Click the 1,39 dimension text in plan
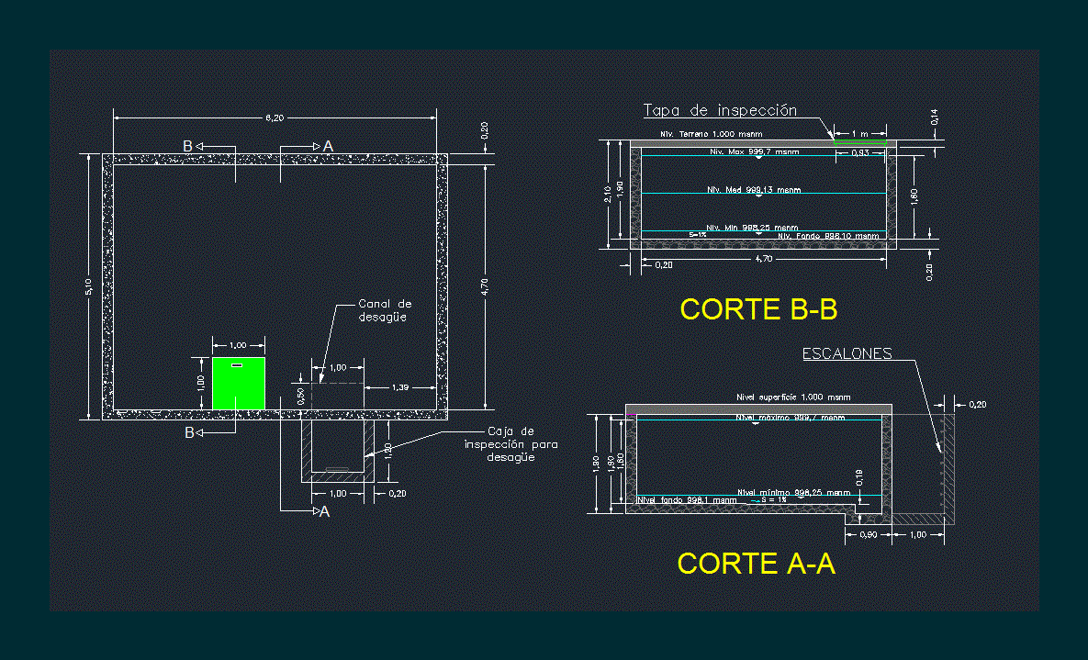 click(x=399, y=388)
